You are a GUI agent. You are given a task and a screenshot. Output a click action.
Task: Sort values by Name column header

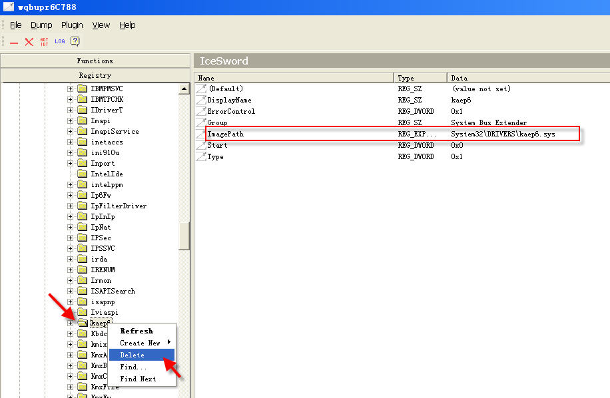pos(294,78)
